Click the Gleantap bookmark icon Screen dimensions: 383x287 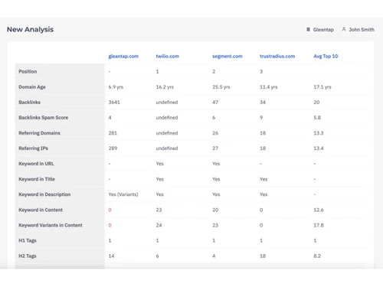pyautogui.click(x=308, y=30)
